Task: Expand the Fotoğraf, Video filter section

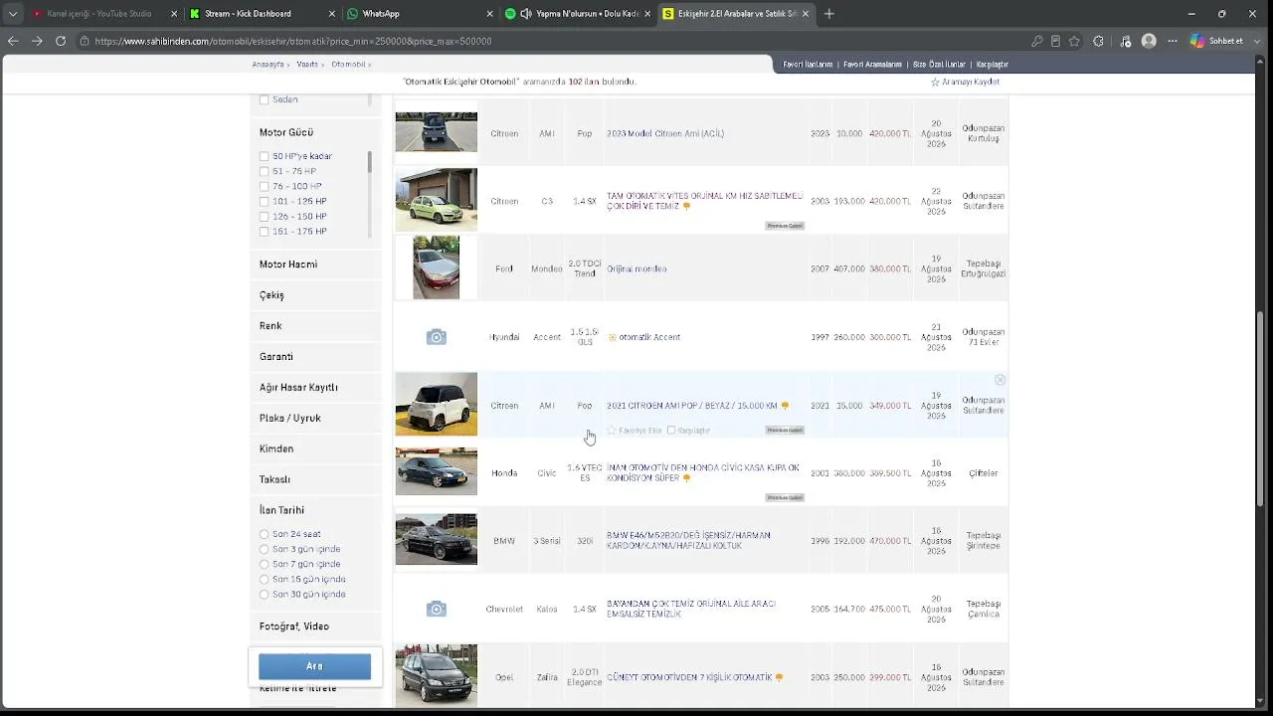Action: point(315,626)
